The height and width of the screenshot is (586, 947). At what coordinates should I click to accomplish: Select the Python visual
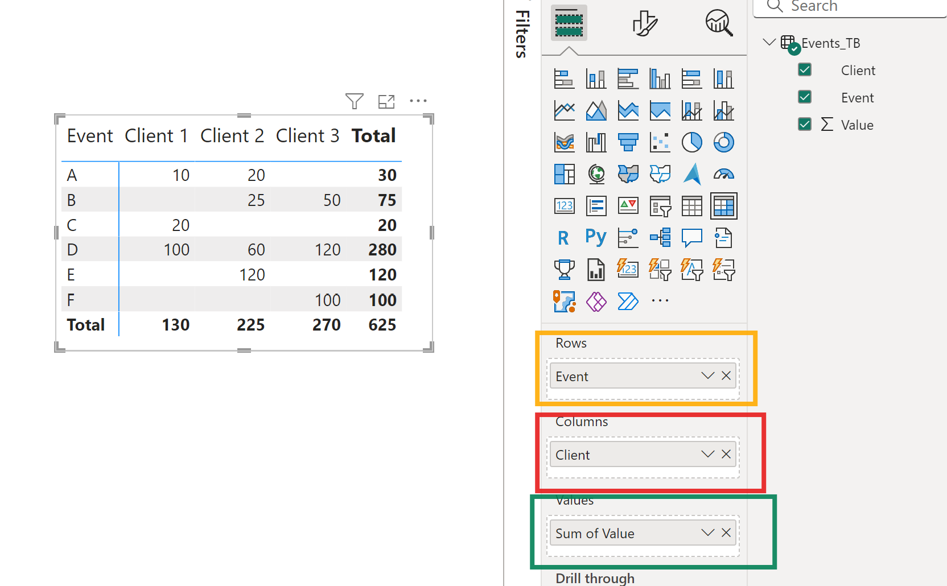(596, 238)
